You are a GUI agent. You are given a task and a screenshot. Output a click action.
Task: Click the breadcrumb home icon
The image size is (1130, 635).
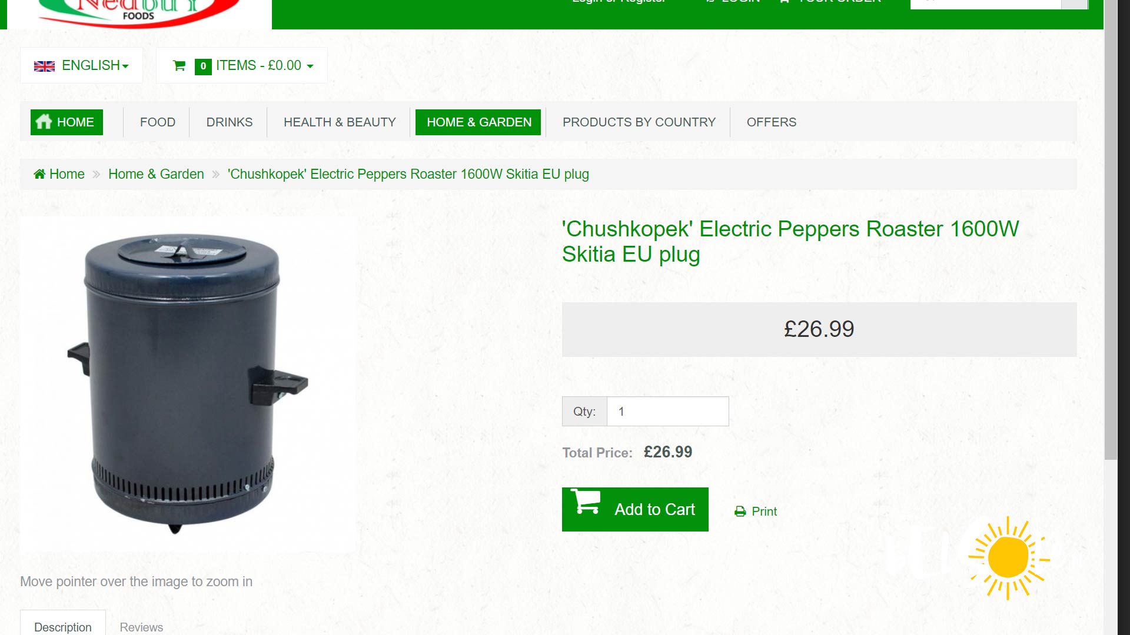point(39,174)
